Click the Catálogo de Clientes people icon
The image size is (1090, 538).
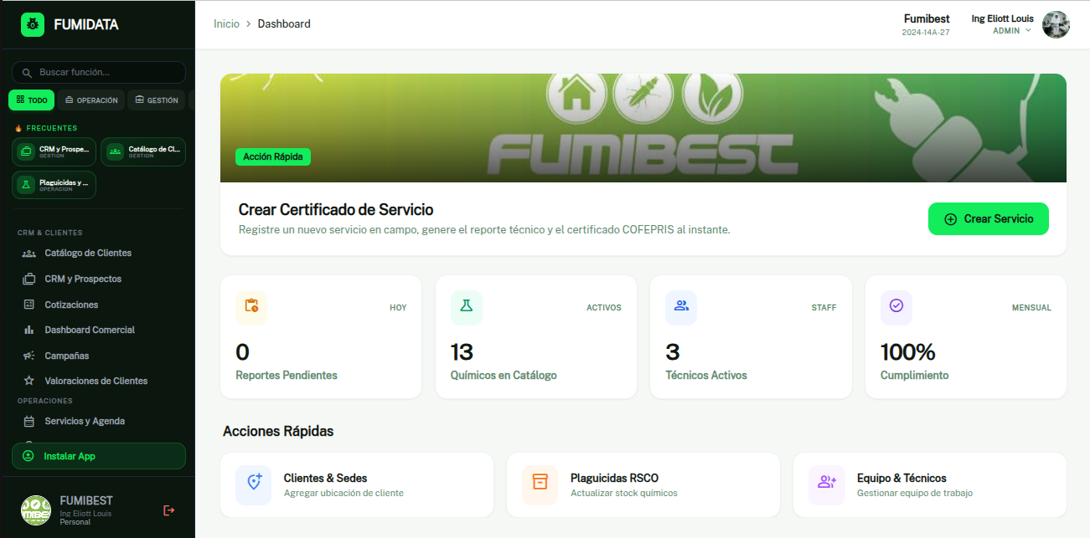[28, 254]
